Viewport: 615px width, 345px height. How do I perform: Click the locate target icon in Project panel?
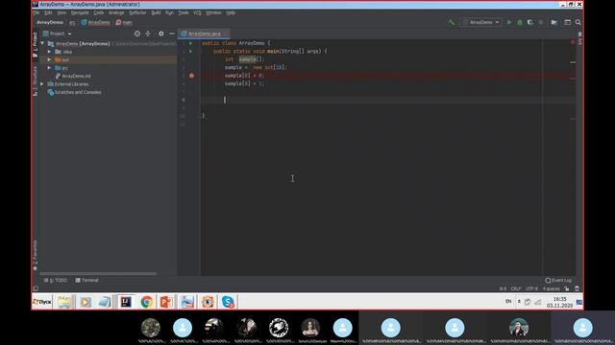tap(136, 34)
